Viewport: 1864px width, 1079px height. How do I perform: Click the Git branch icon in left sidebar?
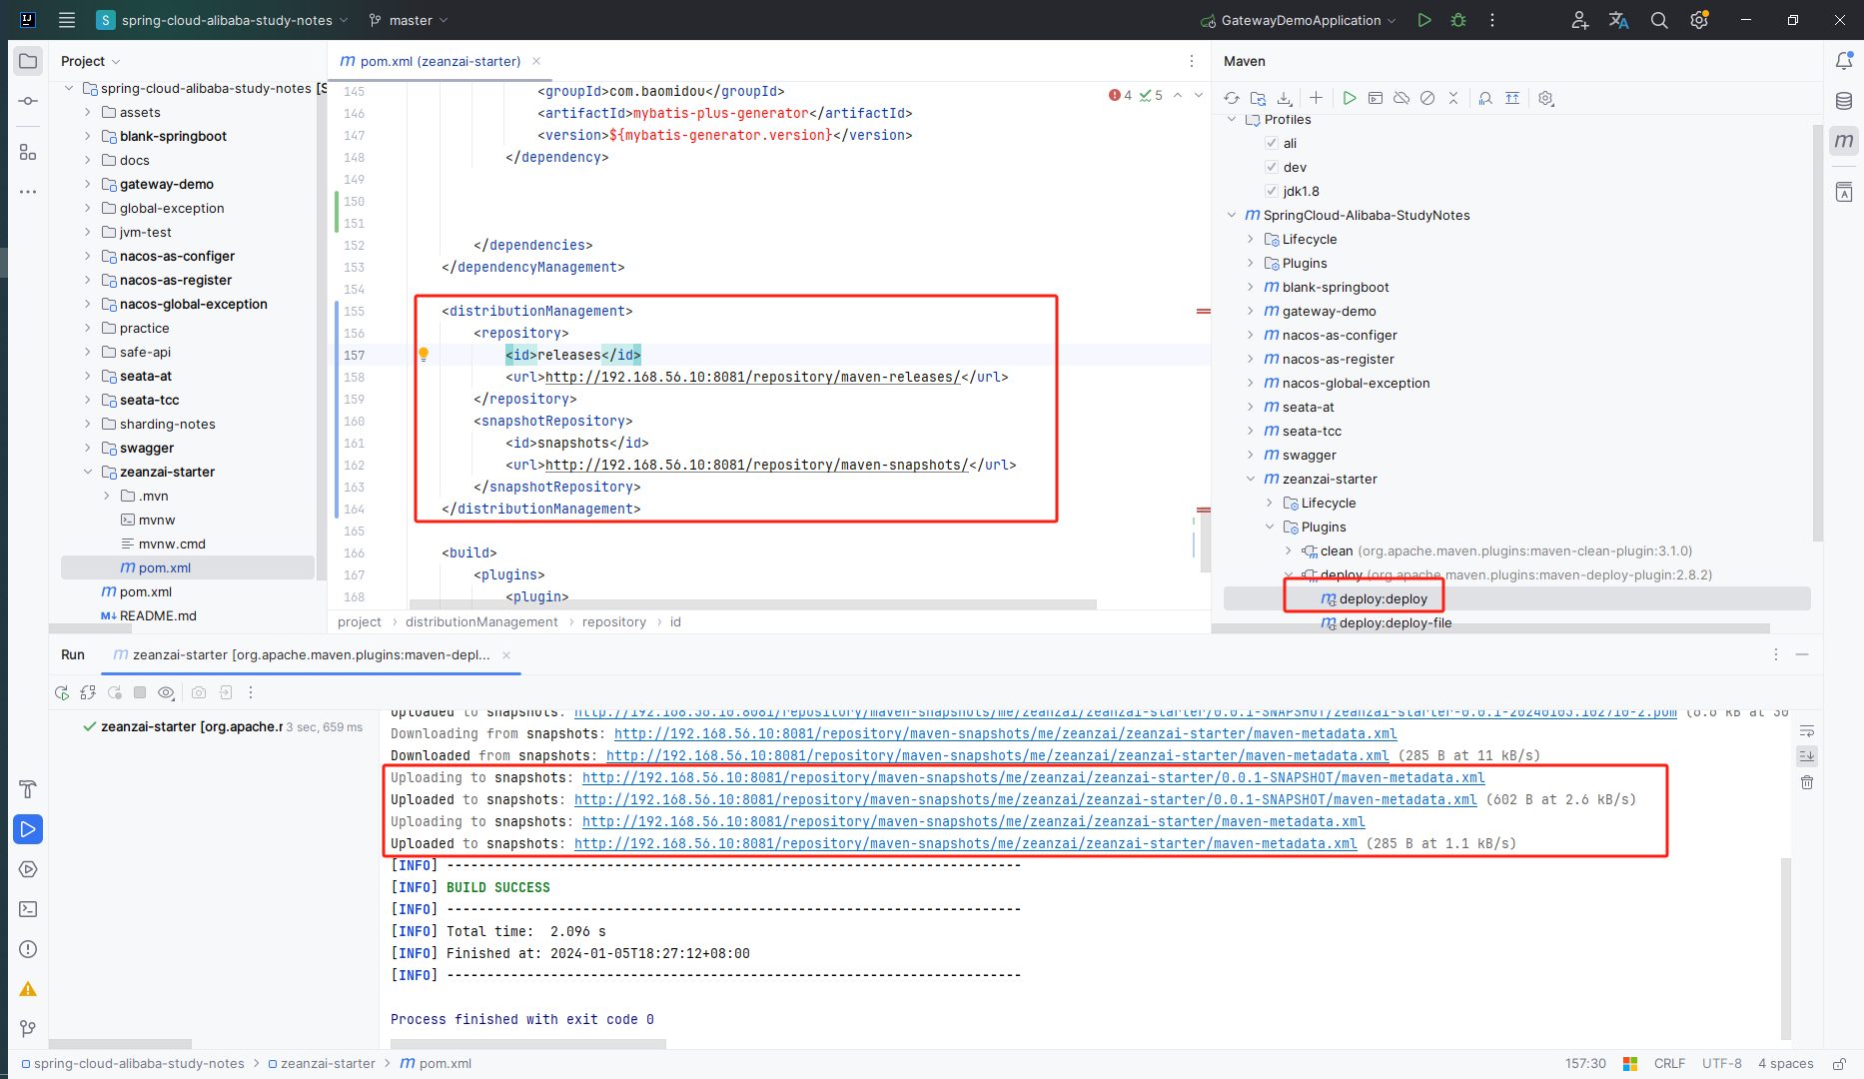click(28, 1029)
